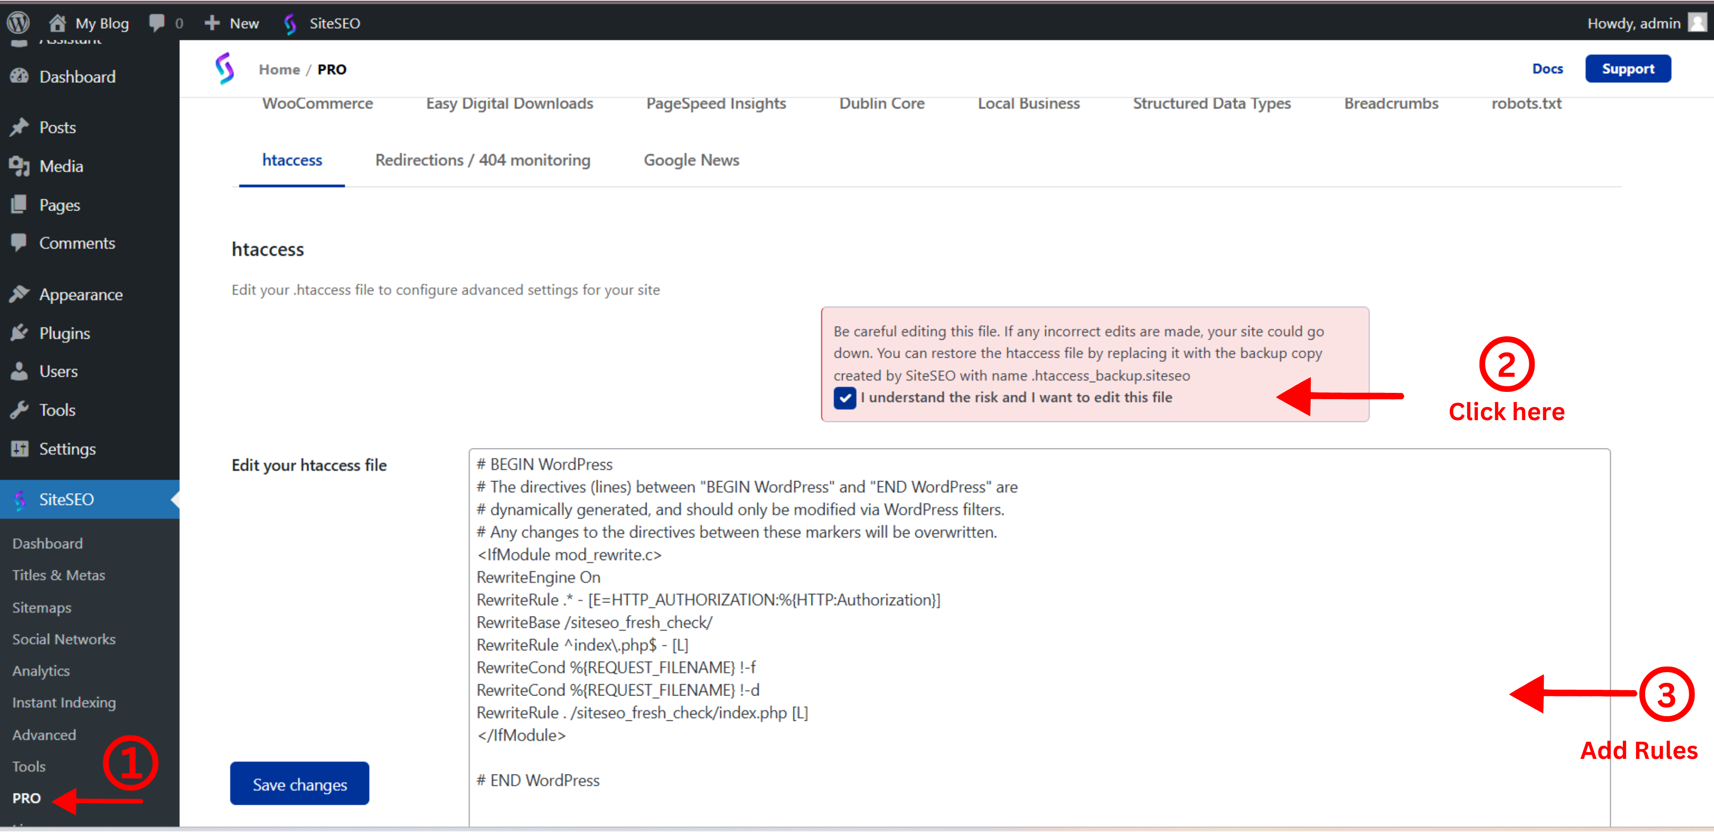
Task: Open Settings in the sidebar
Action: [67, 449]
